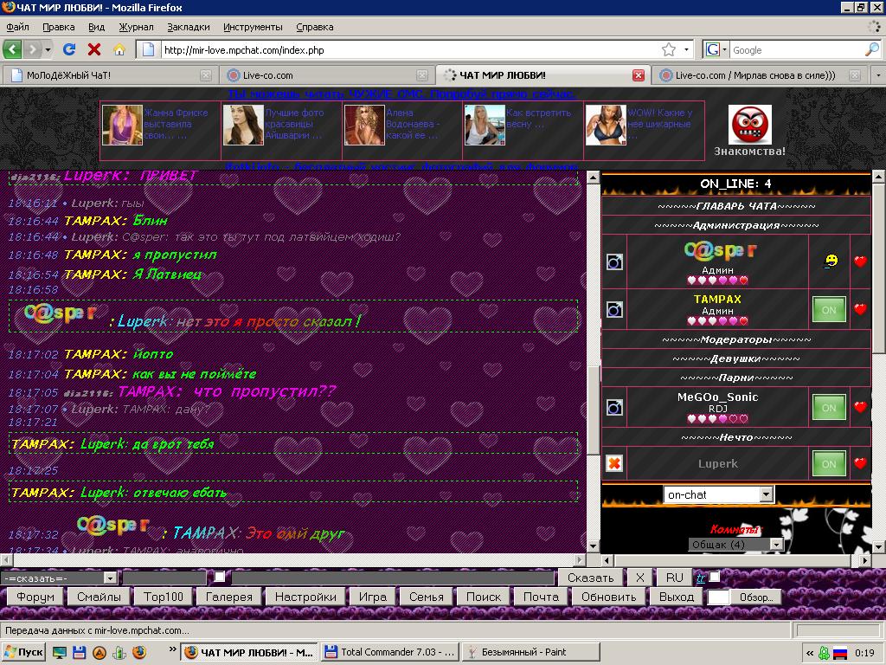
Task: Click the heart icon beside MeGOo_Sonic
Action: click(860, 407)
